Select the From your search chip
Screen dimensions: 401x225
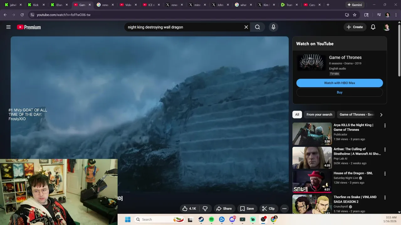[319, 114]
